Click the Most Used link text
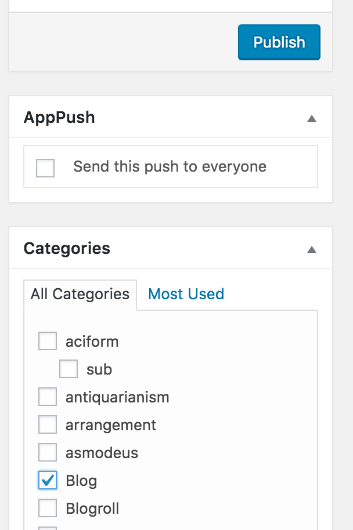The width and height of the screenshot is (353, 530). point(186,294)
